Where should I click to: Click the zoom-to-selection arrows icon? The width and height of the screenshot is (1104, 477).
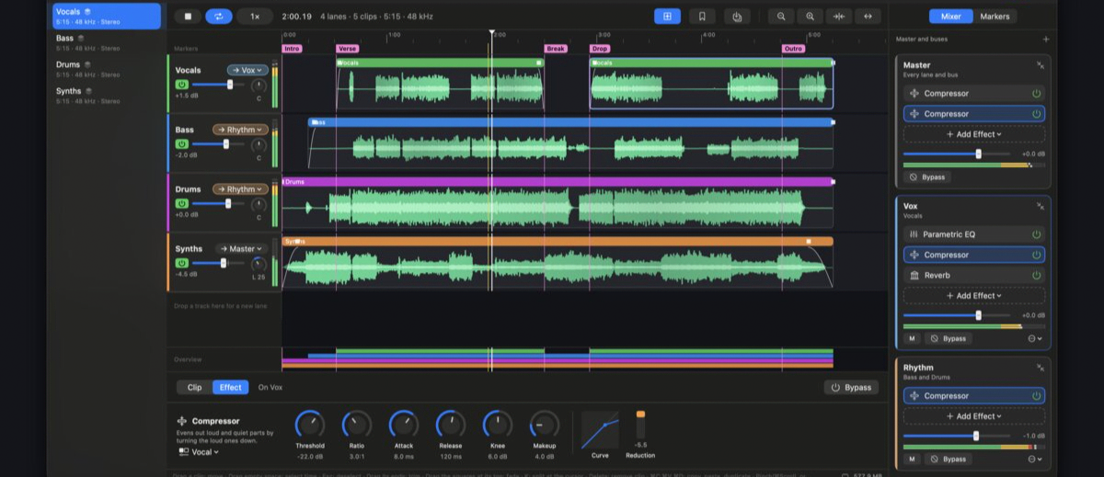tap(838, 16)
